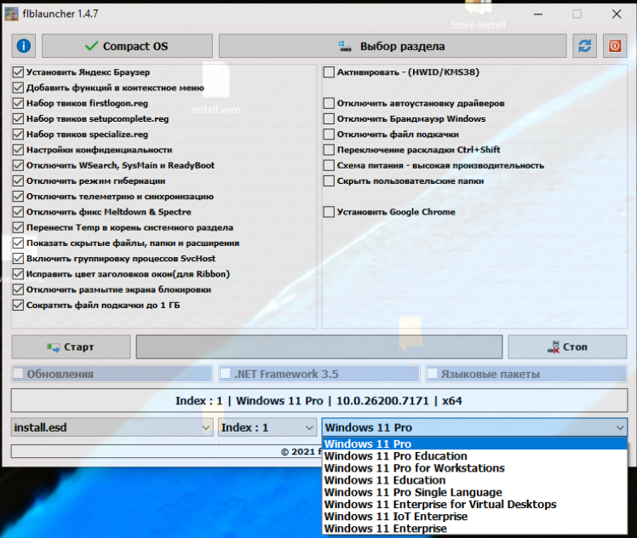This screenshot has height=538, width=637.
Task: Click the refresh arrows icon button
Action: click(x=584, y=46)
